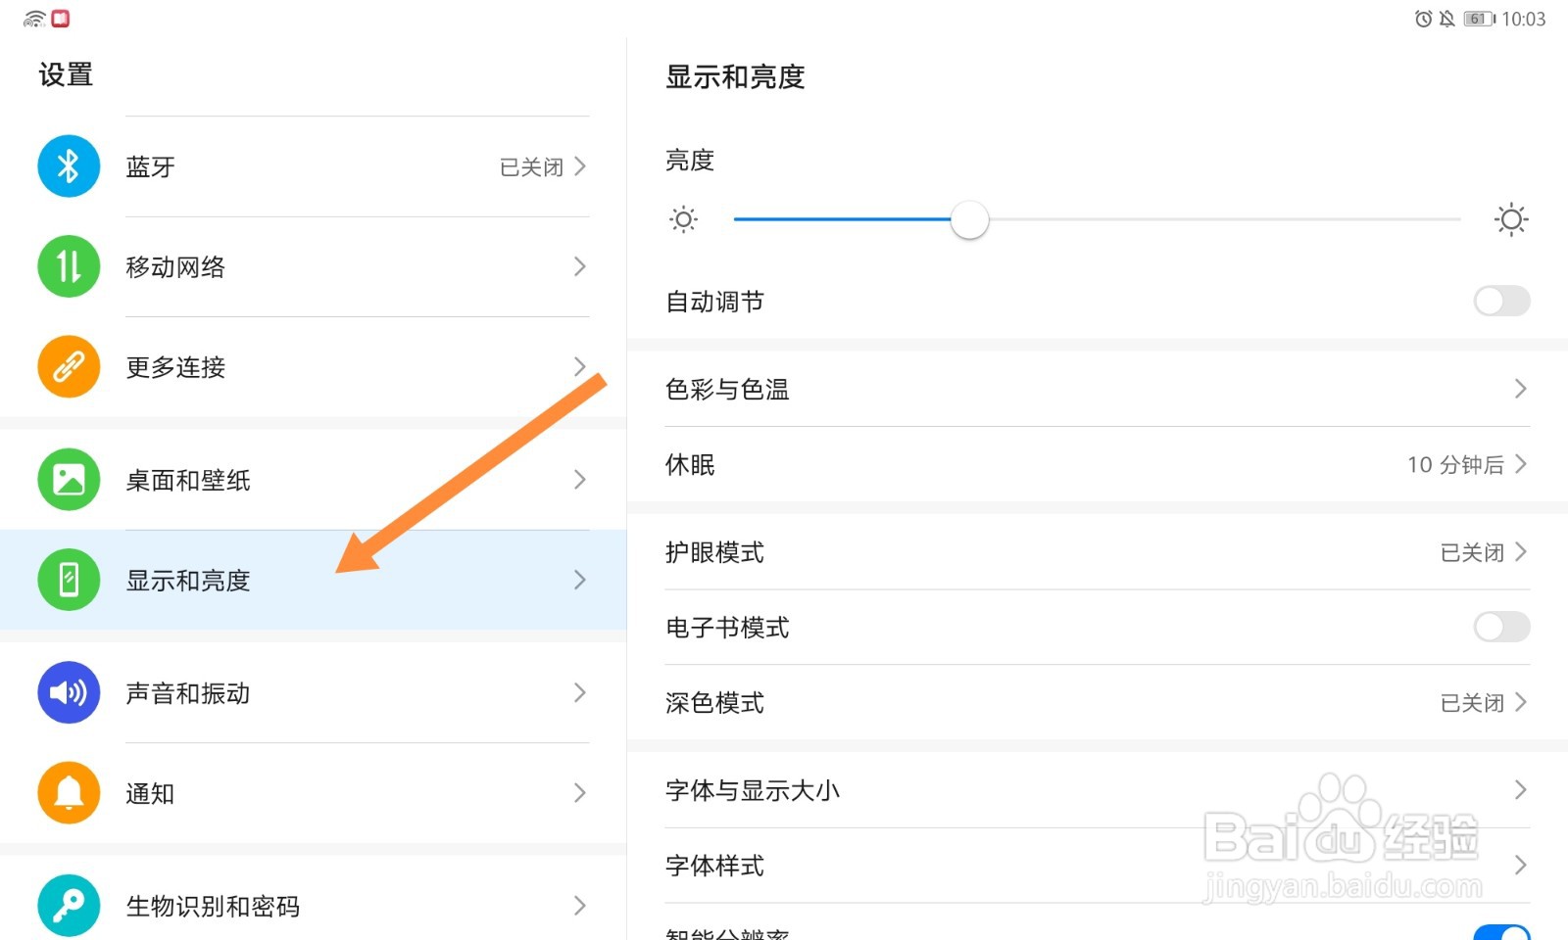This screenshot has height=940, width=1568.
Task: Tap the Sounds and vibration speaker icon
Action: tap(69, 693)
